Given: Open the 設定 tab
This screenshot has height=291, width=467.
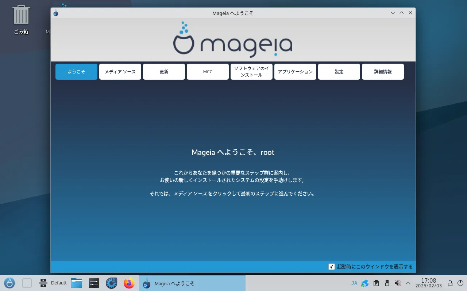Looking at the screenshot, I should click(x=339, y=72).
